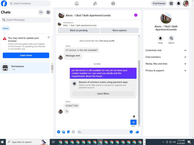Show hidden tray icons chevron
Image resolution: width=194 pixels, height=145 pixels.
[x=163, y=142]
